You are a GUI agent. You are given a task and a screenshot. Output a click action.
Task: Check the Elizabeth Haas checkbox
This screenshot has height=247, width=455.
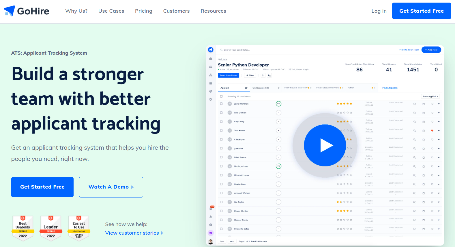[x=221, y=175]
